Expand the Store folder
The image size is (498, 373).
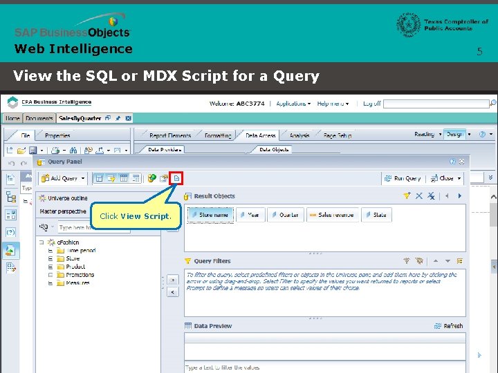(50, 258)
